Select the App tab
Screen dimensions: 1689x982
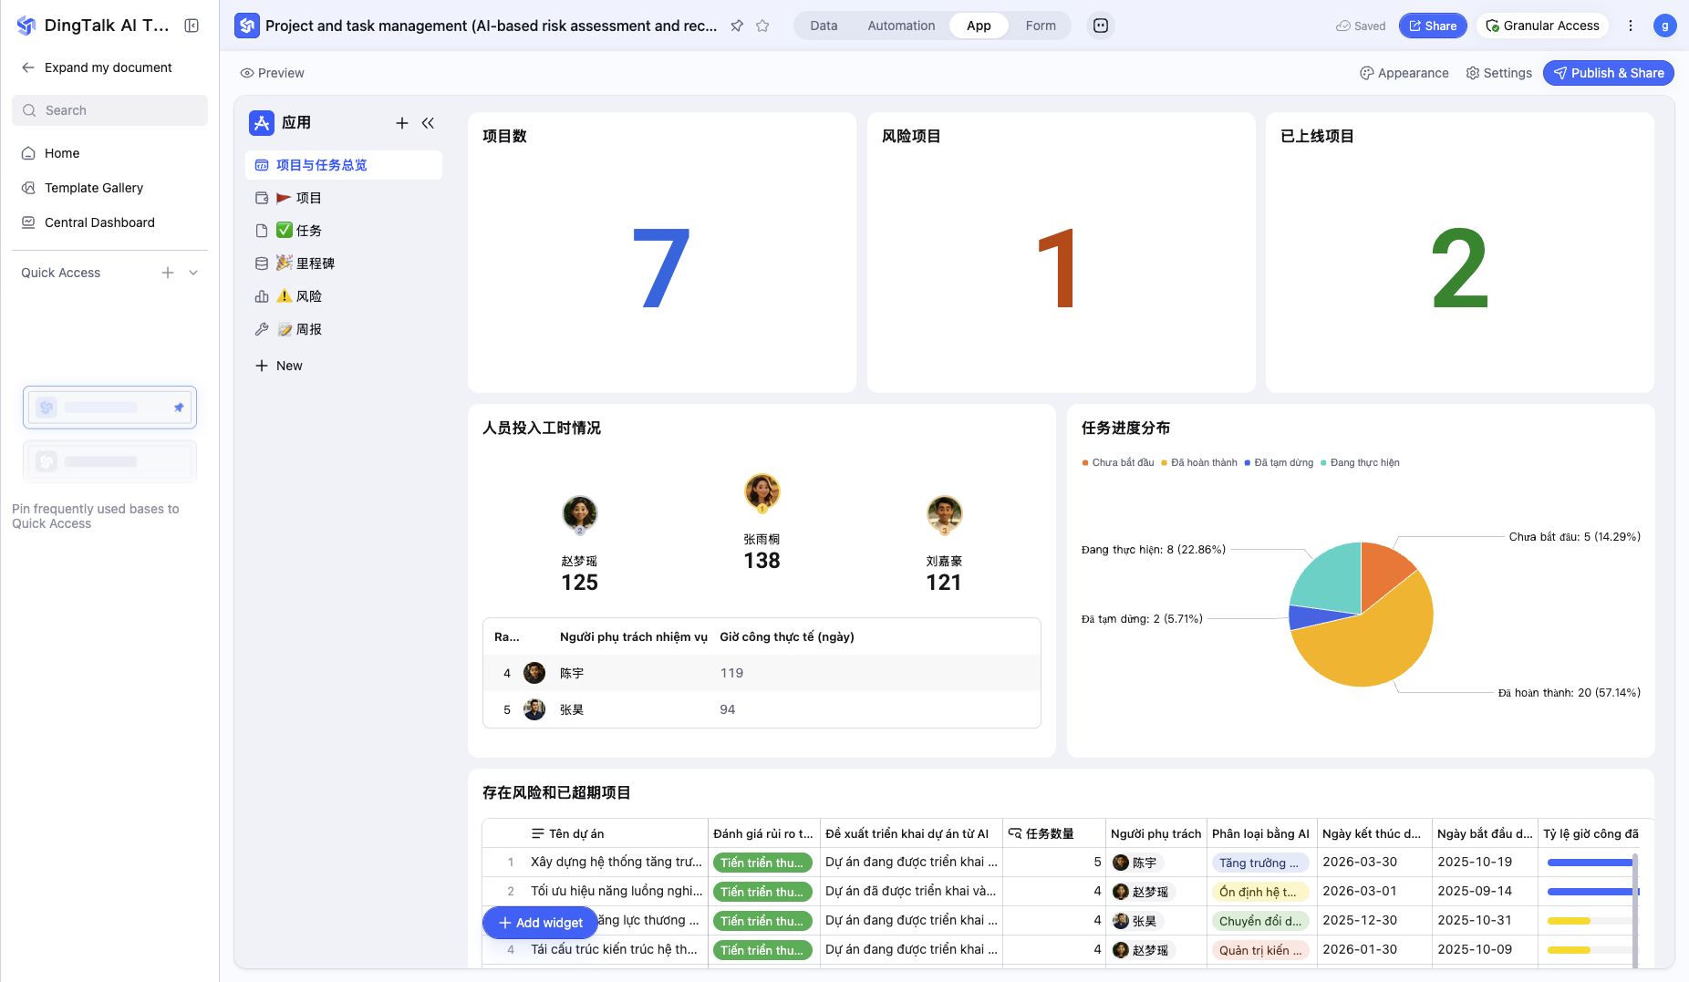pyautogui.click(x=979, y=26)
